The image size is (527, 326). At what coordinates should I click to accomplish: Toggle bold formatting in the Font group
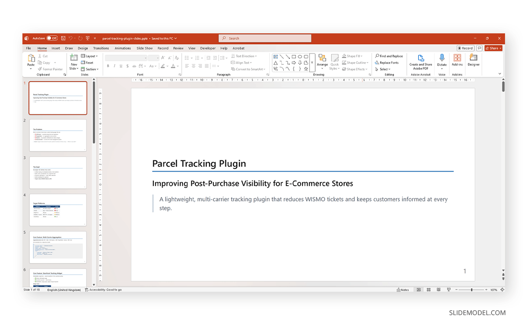[108, 66]
